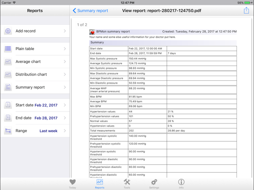Tap the '28.86 per day' value
This screenshot has width=254, height=190.
click(176, 130)
